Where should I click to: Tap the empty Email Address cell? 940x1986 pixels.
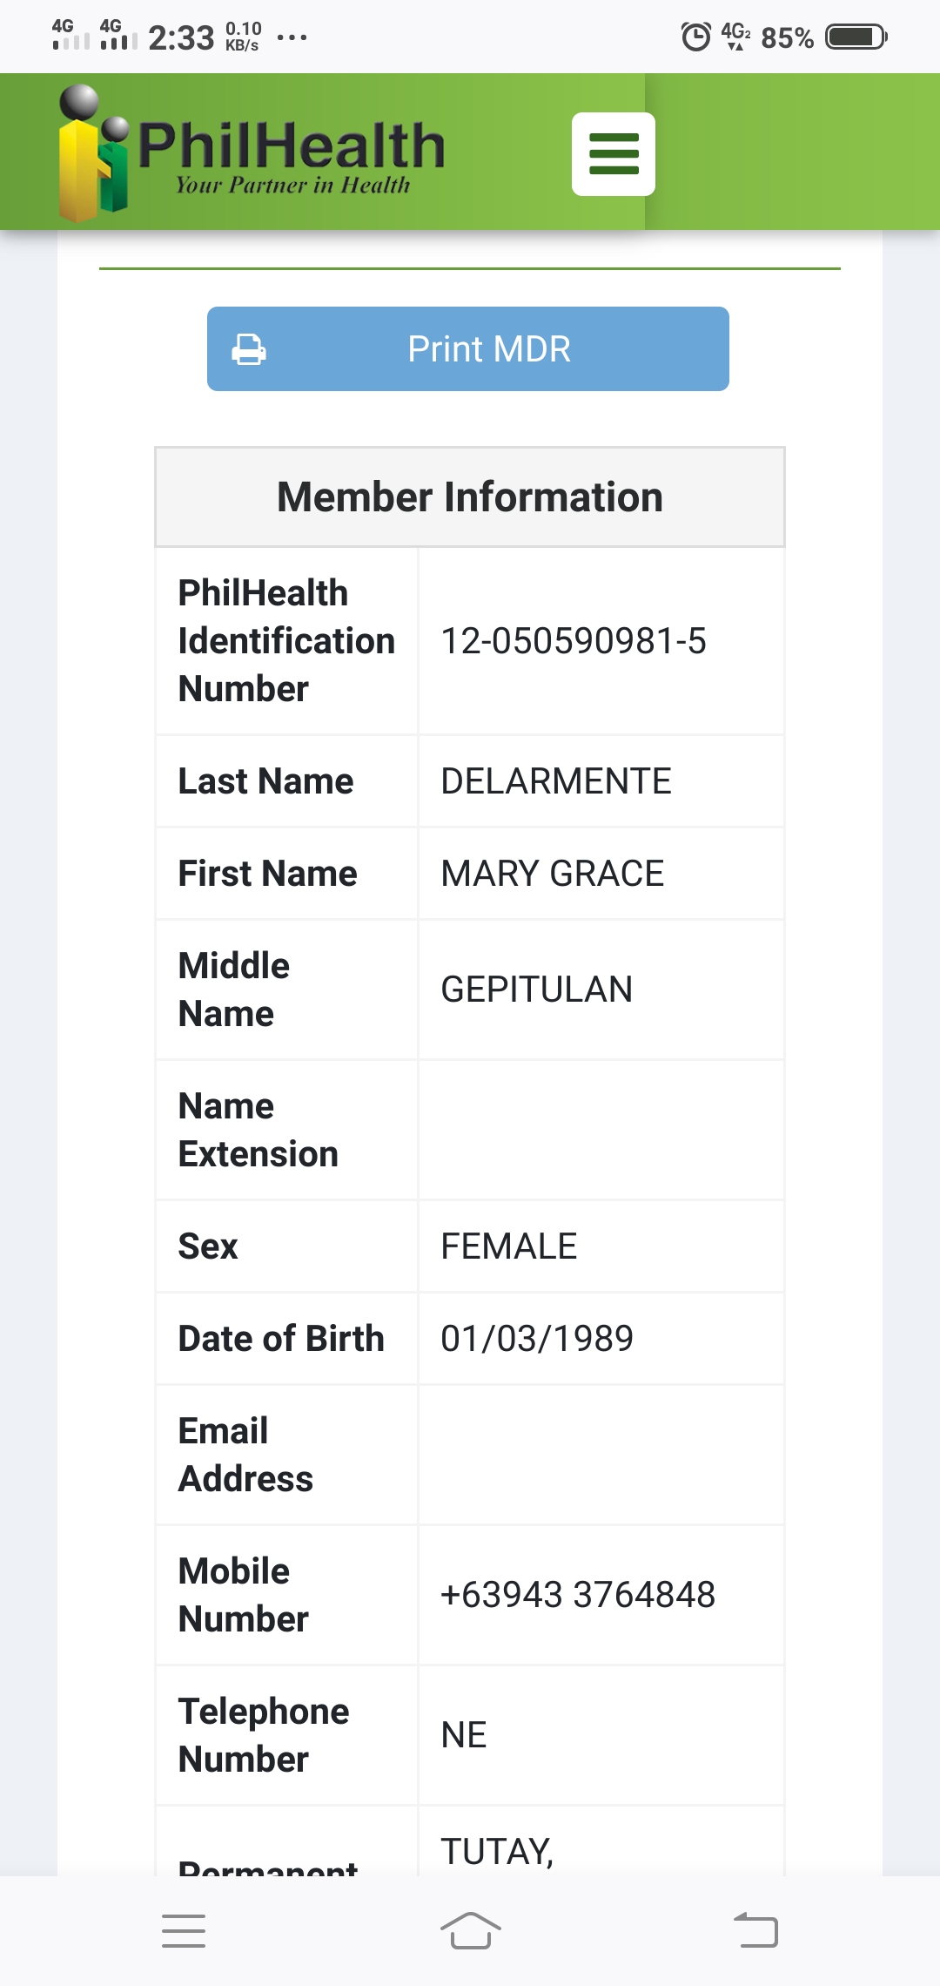[601, 1455]
